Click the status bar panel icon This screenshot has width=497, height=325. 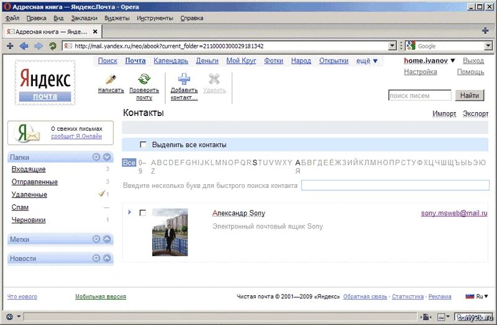pyautogui.click(x=426, y=316)
